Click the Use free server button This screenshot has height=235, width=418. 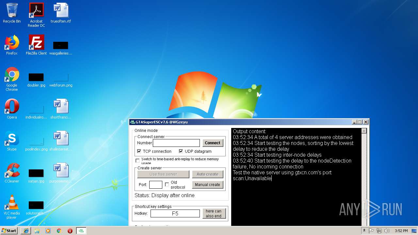(163, 174)
